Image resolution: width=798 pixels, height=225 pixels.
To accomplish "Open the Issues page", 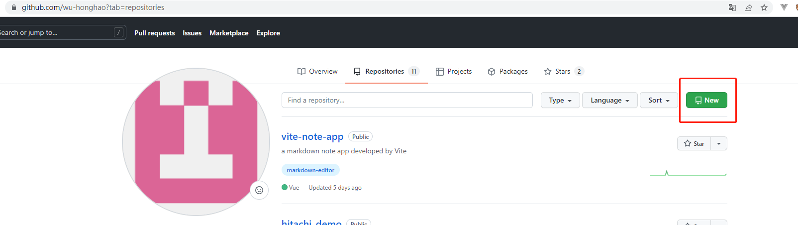I will point(192,33).
